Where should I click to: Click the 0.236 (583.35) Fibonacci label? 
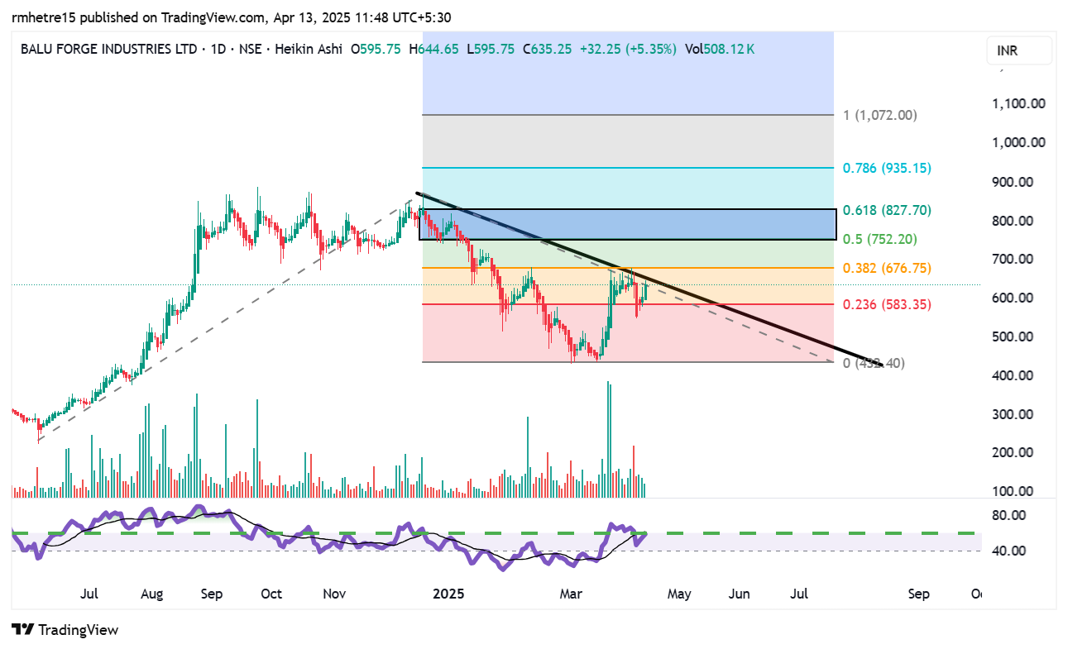tap(887, 304)
